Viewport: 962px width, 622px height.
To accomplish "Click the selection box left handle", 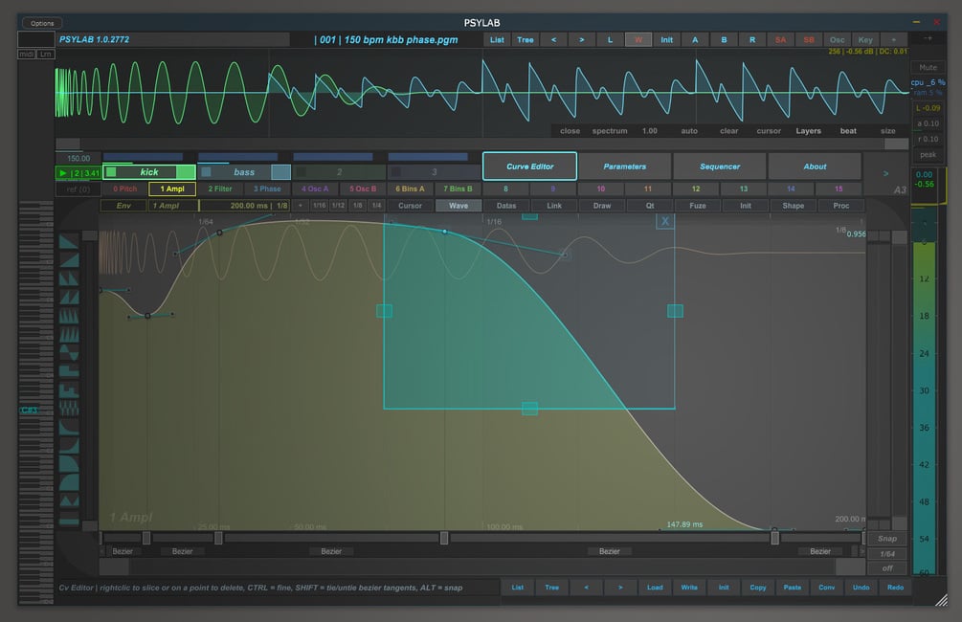I will click(384, 311).
